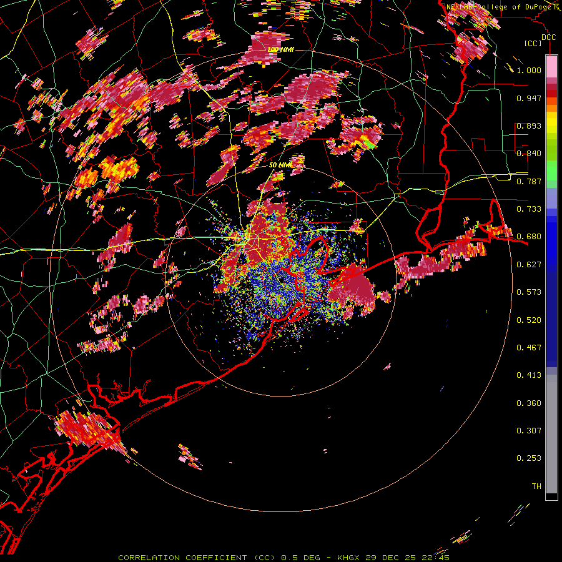The image size is (562, 562).
Task: Click the 0.467 color scale label
Action: tap(529, 347)
